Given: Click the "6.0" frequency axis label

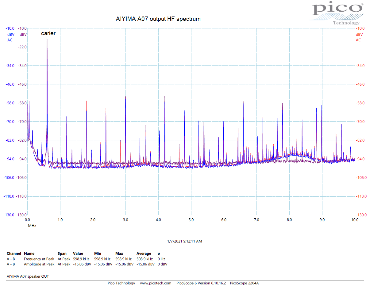Looking at the screenshot, I should pos(224,220).
